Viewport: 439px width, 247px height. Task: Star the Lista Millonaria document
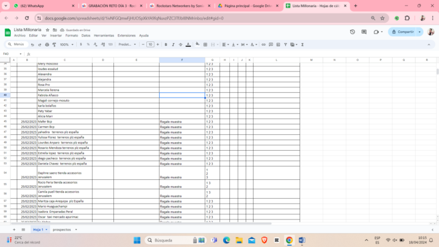(x=46, y=29)
